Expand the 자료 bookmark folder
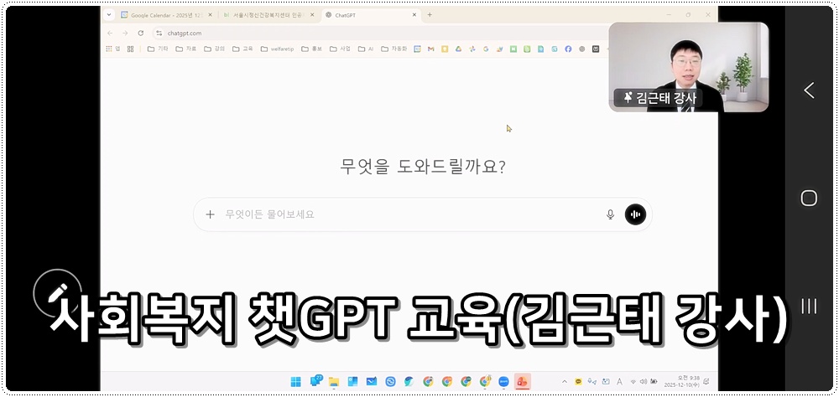839x397 pixels. (x=185, y=49)
